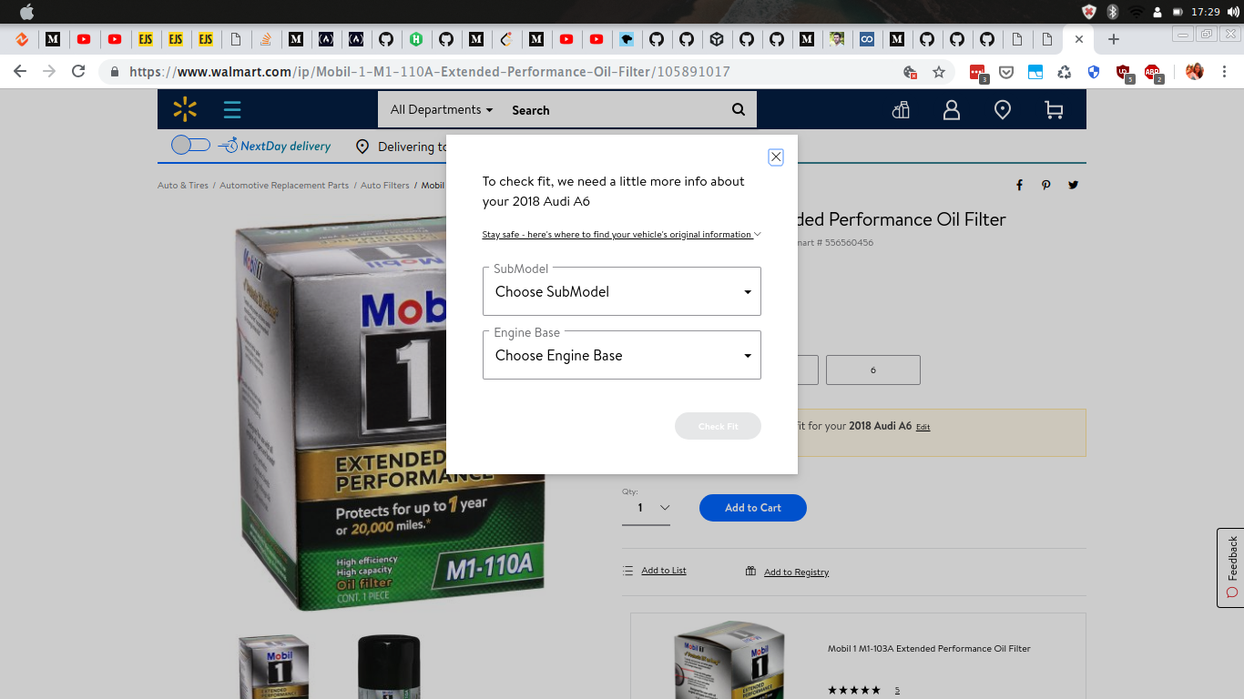Open the Auto & Tires breadcrumb
The height and width of the screenshot is (699, 1244).
click(183, 185)
